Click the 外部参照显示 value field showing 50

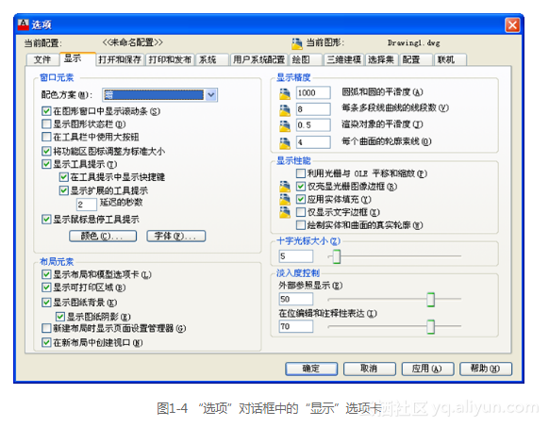pos(296,299)
